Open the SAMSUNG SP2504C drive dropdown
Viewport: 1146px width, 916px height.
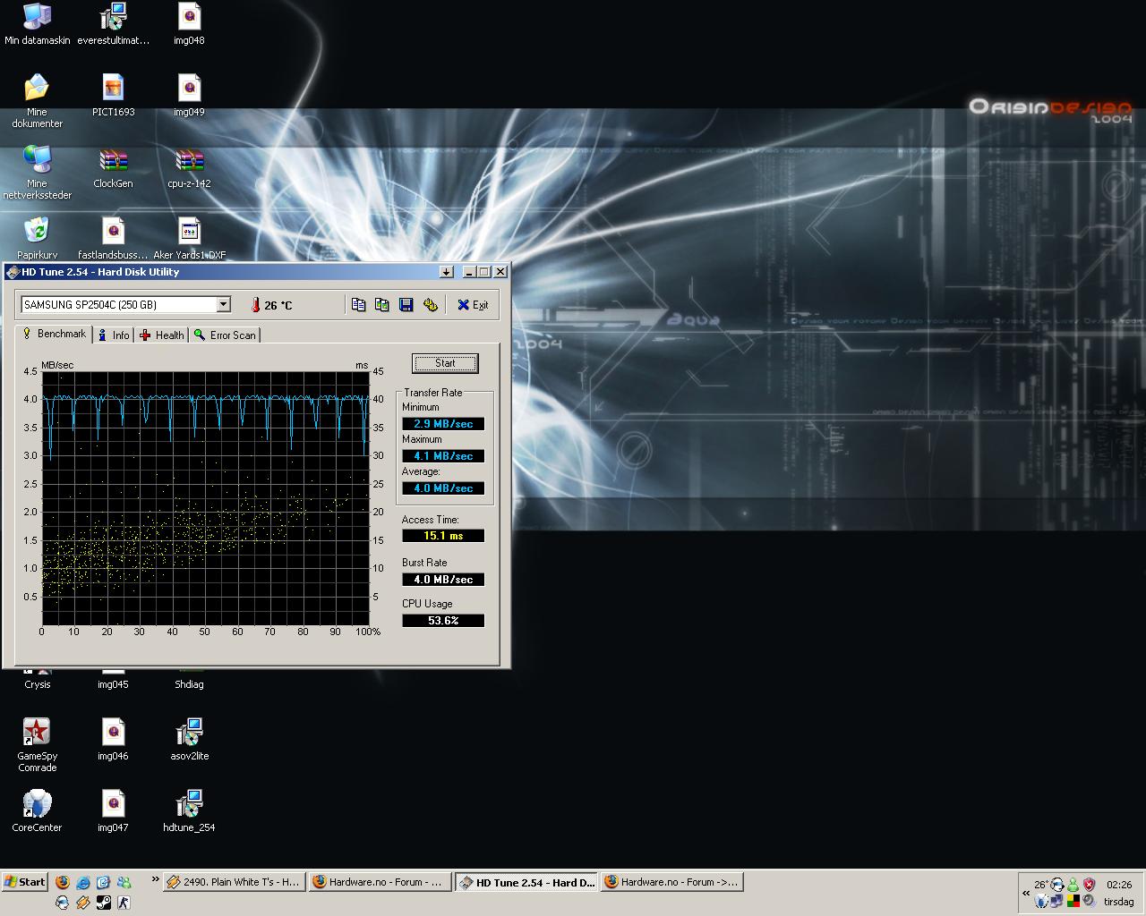tap(223, 305)
